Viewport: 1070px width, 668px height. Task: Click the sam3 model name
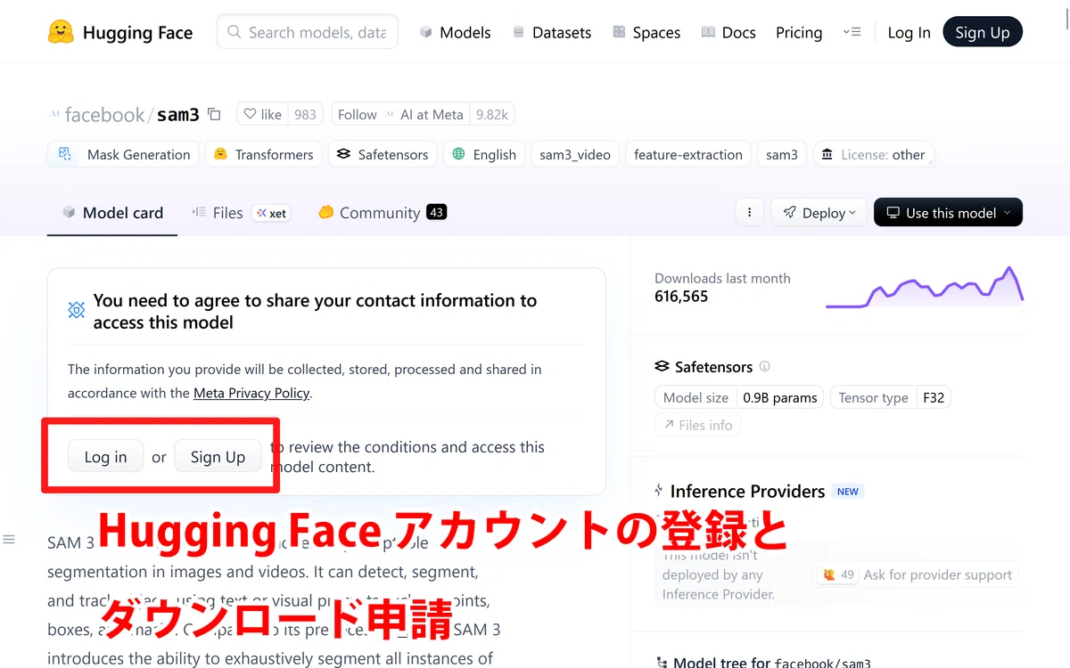(178, 114)
